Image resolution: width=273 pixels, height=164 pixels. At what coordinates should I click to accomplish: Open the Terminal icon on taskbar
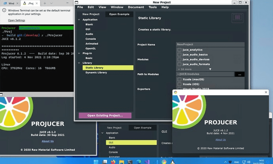coord(130,162)
